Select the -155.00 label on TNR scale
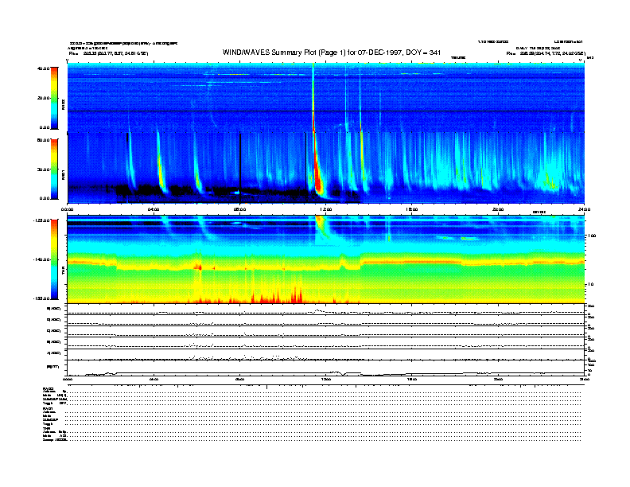 (41, 298)
